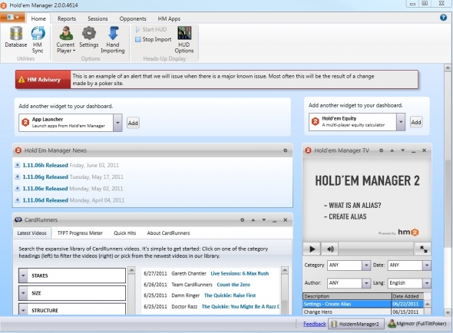Select the Settings - Create Alias row
The height and width of the screenshot is (333, 453).
tap(363, 304)
